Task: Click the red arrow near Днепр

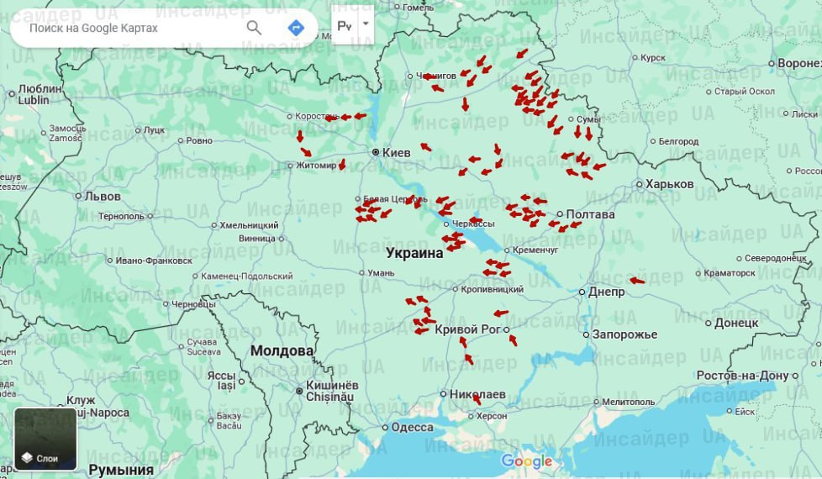Action: click(x=637, y=281)
